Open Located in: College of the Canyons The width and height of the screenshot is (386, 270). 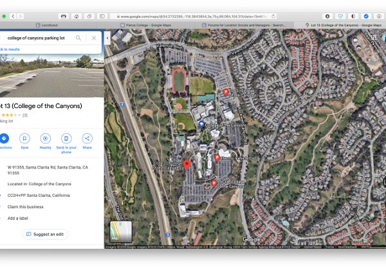click(x=39, y=184)
